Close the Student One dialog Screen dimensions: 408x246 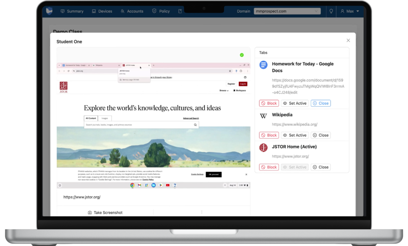tap(348, 40)
